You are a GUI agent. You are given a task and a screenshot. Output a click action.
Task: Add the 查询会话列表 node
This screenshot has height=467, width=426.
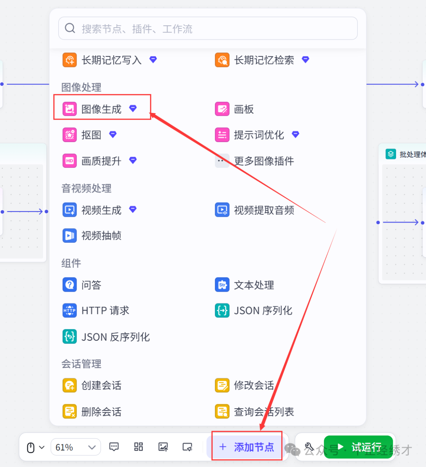point(254,412)
